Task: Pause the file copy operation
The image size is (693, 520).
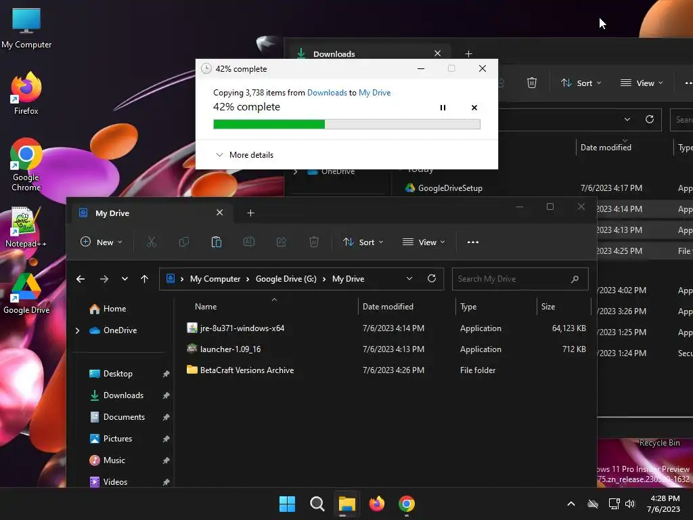Action: click(x=443, y=108)
